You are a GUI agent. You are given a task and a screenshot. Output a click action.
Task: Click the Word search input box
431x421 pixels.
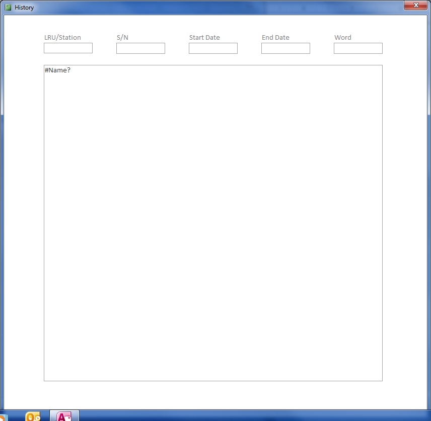pos(358,48)
